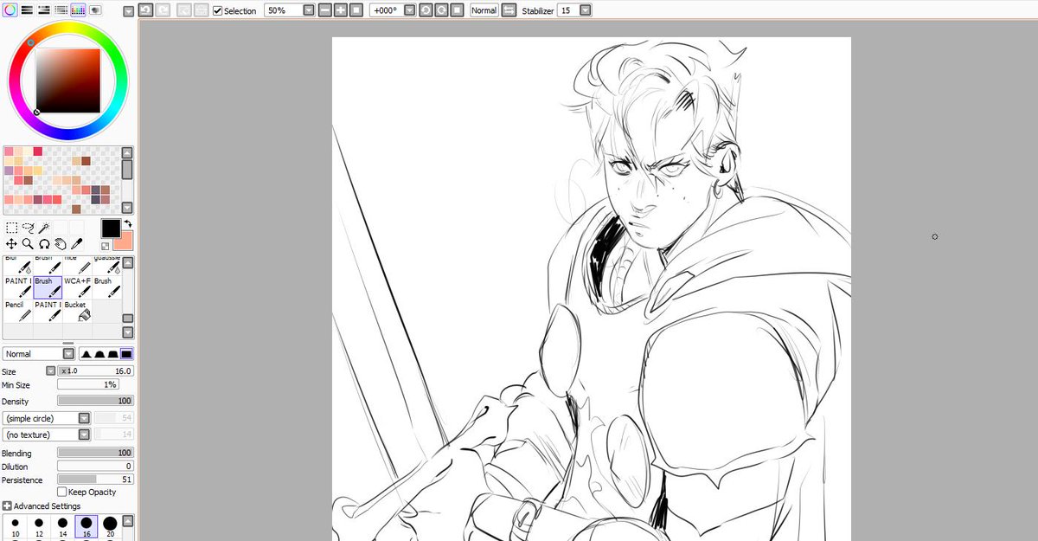Screen dimensions: 1038x541
Task: Select the rectangular Selection tool
Action: [x=12, y=229]
